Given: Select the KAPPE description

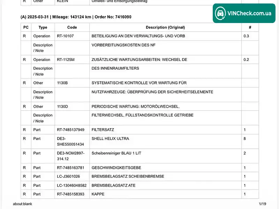Looking at the screenshot, I should click(98, 194).
